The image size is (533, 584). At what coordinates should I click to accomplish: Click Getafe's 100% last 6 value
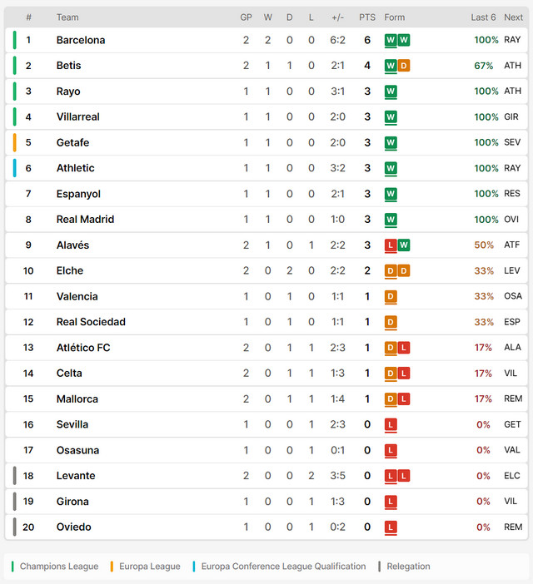point(486,142)
